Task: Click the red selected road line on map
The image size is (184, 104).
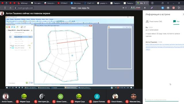Action: (72, 42)
